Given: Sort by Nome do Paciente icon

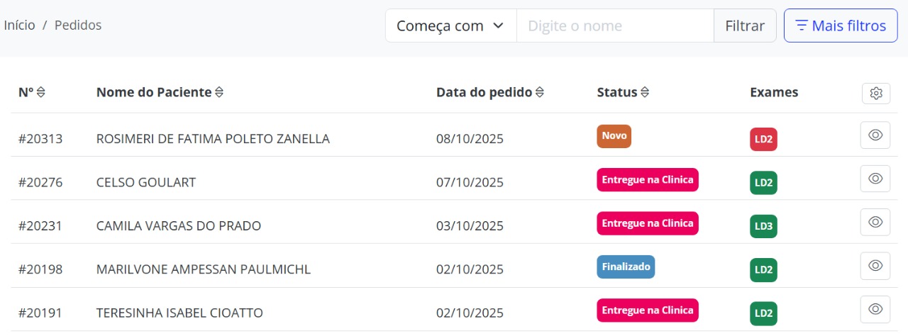Looking at the screenshot, I should pyautogui.click(x=219, y=92).
